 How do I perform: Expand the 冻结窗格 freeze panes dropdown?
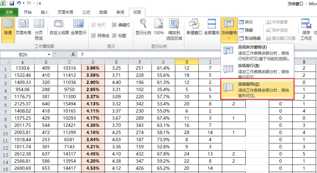click(x=229, y=30)
